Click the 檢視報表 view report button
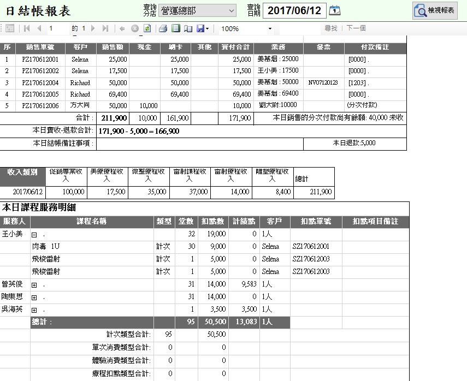467x381 pixels. pos(435,10)
